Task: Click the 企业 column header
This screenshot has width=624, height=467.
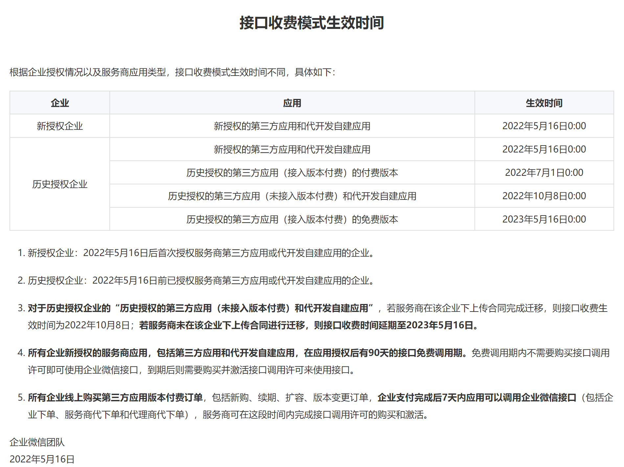Action: coord(60,103)
